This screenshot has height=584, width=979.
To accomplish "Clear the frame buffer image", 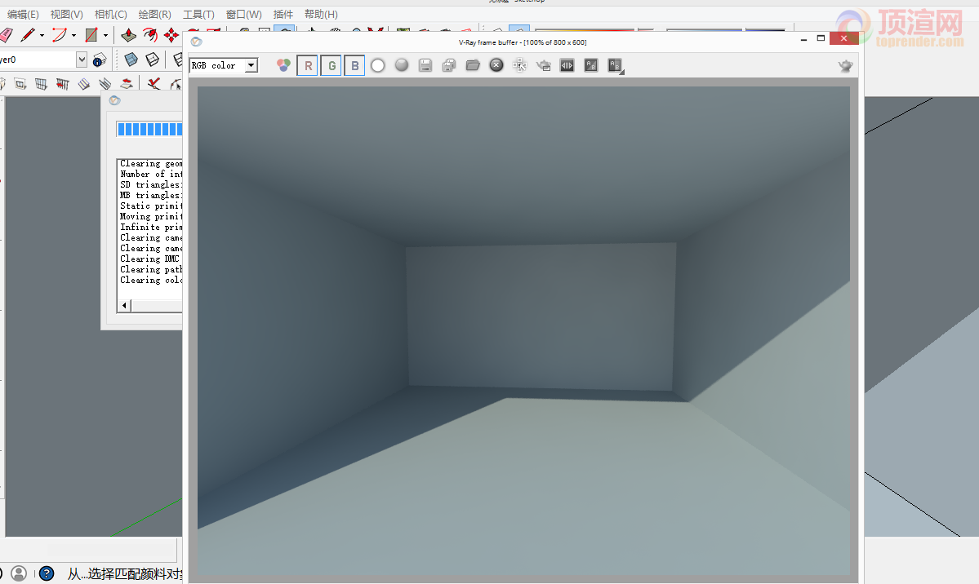I will [496, 65].
